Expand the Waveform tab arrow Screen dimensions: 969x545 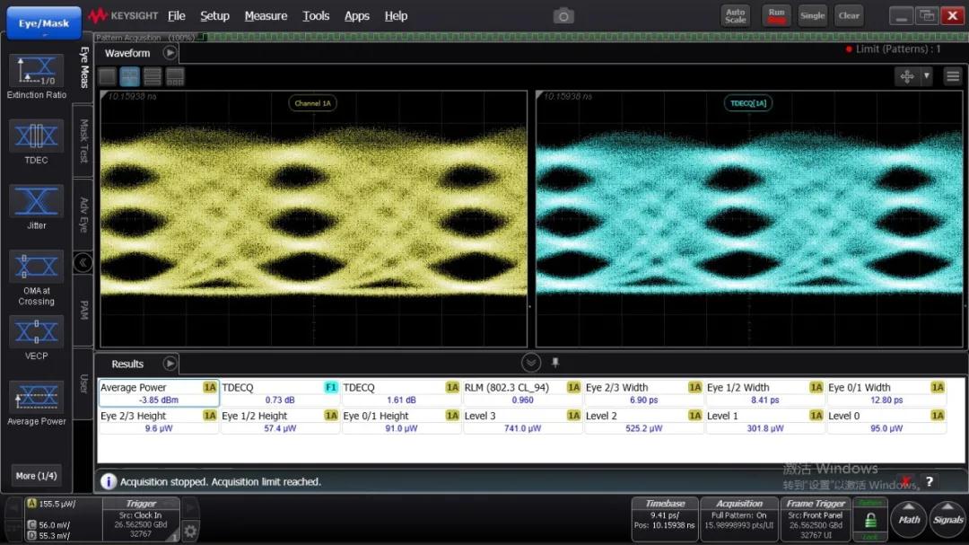[x=170, y=53]
